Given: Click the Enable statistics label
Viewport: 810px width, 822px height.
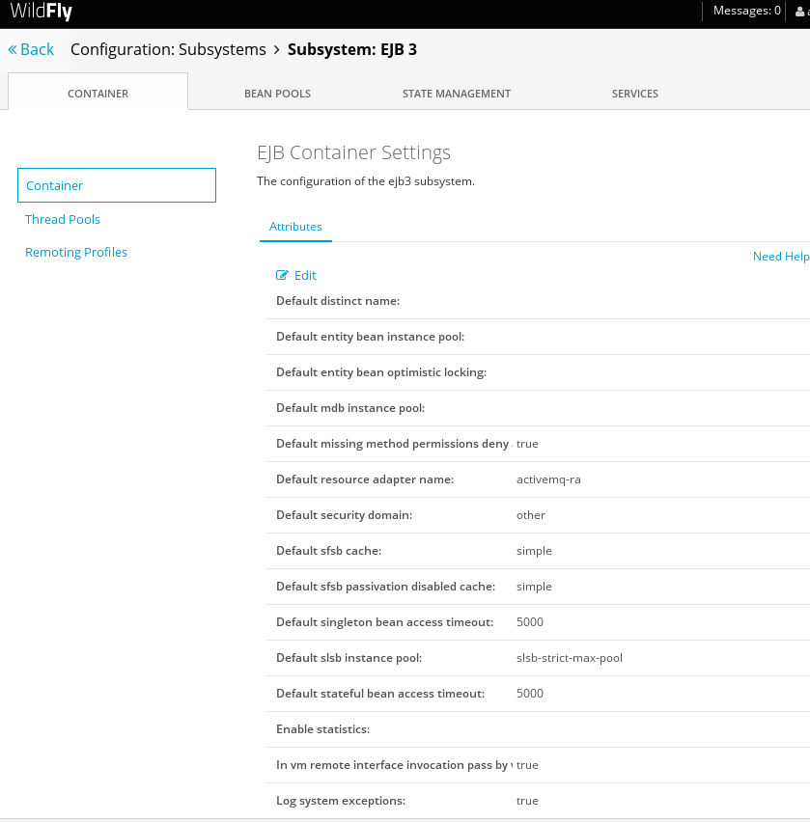Looking at the screenshot, I should point(323,728).
